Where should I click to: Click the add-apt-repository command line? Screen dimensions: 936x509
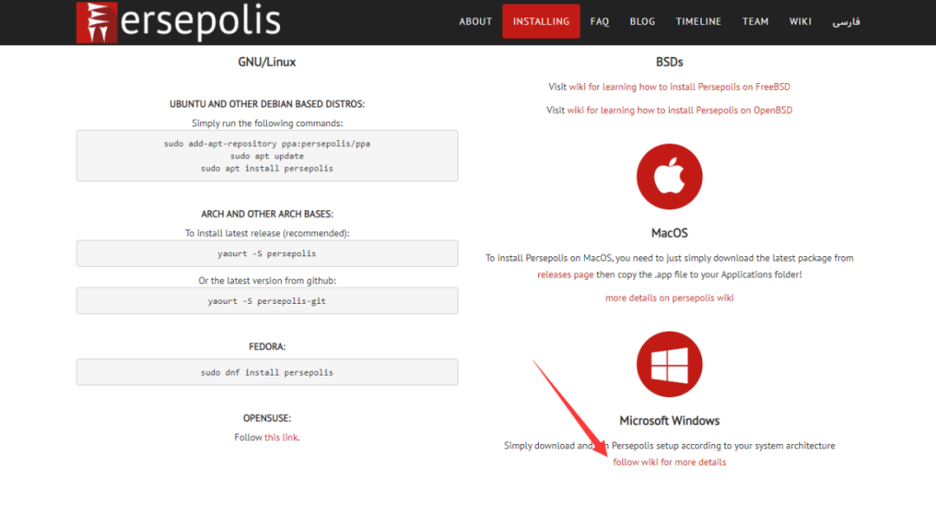[267, 144]
